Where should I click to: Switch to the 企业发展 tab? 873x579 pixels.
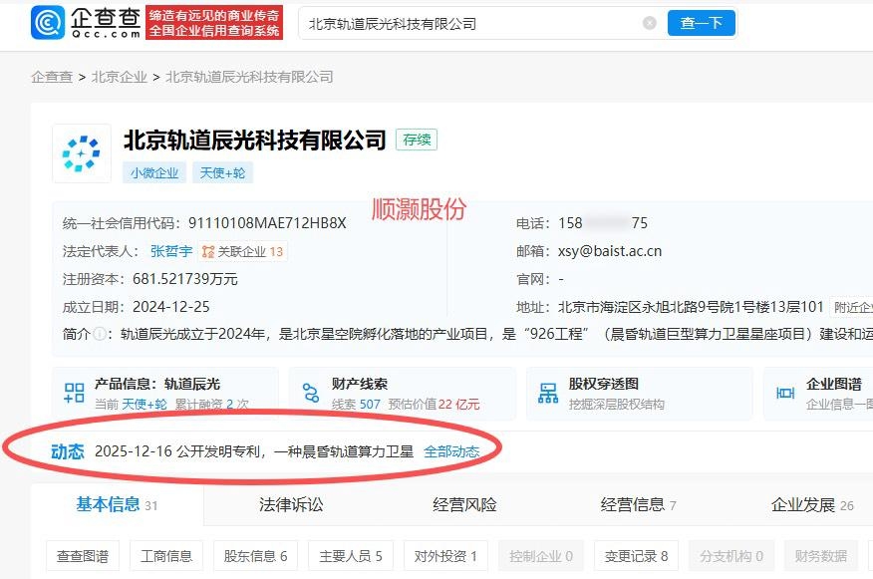pyautogui.click(x=812, y=505)
